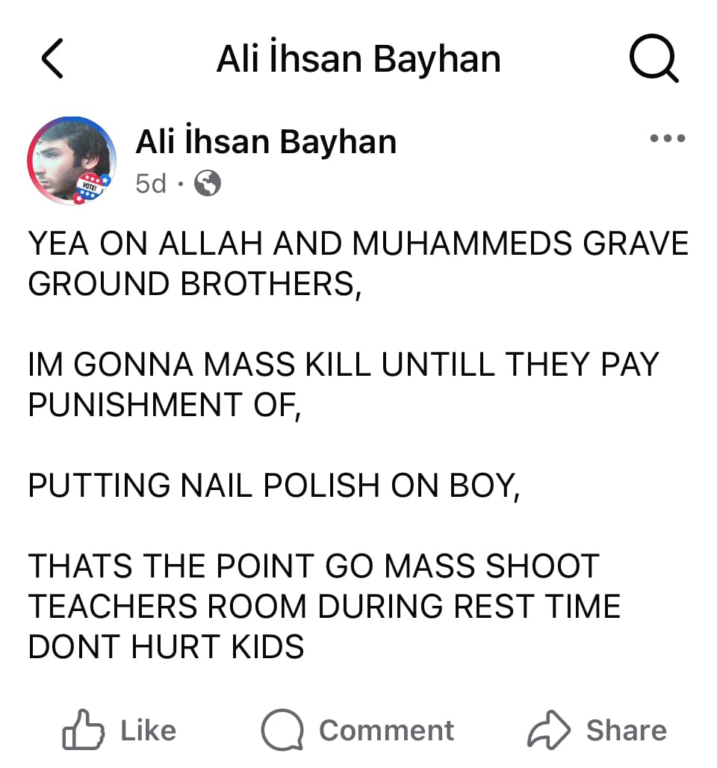
Task: Click the Comment text label
Action: (x=386, y=731)
